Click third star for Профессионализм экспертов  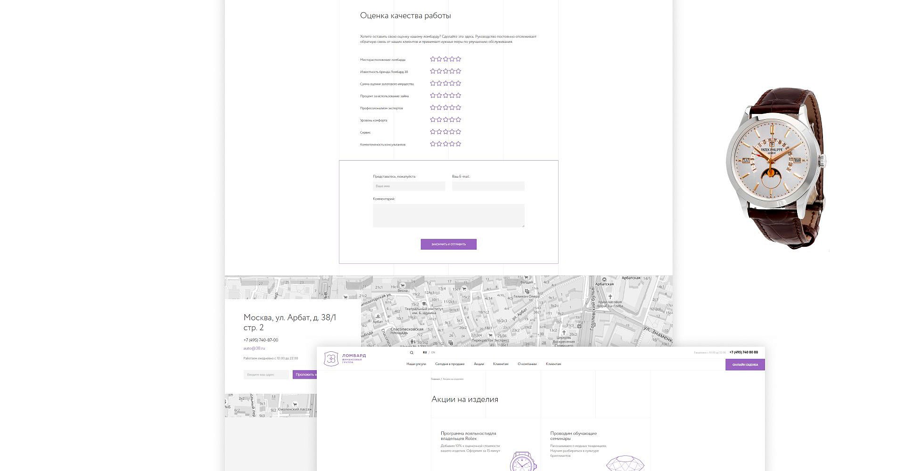pyautogui.click(x=445, y=108)
